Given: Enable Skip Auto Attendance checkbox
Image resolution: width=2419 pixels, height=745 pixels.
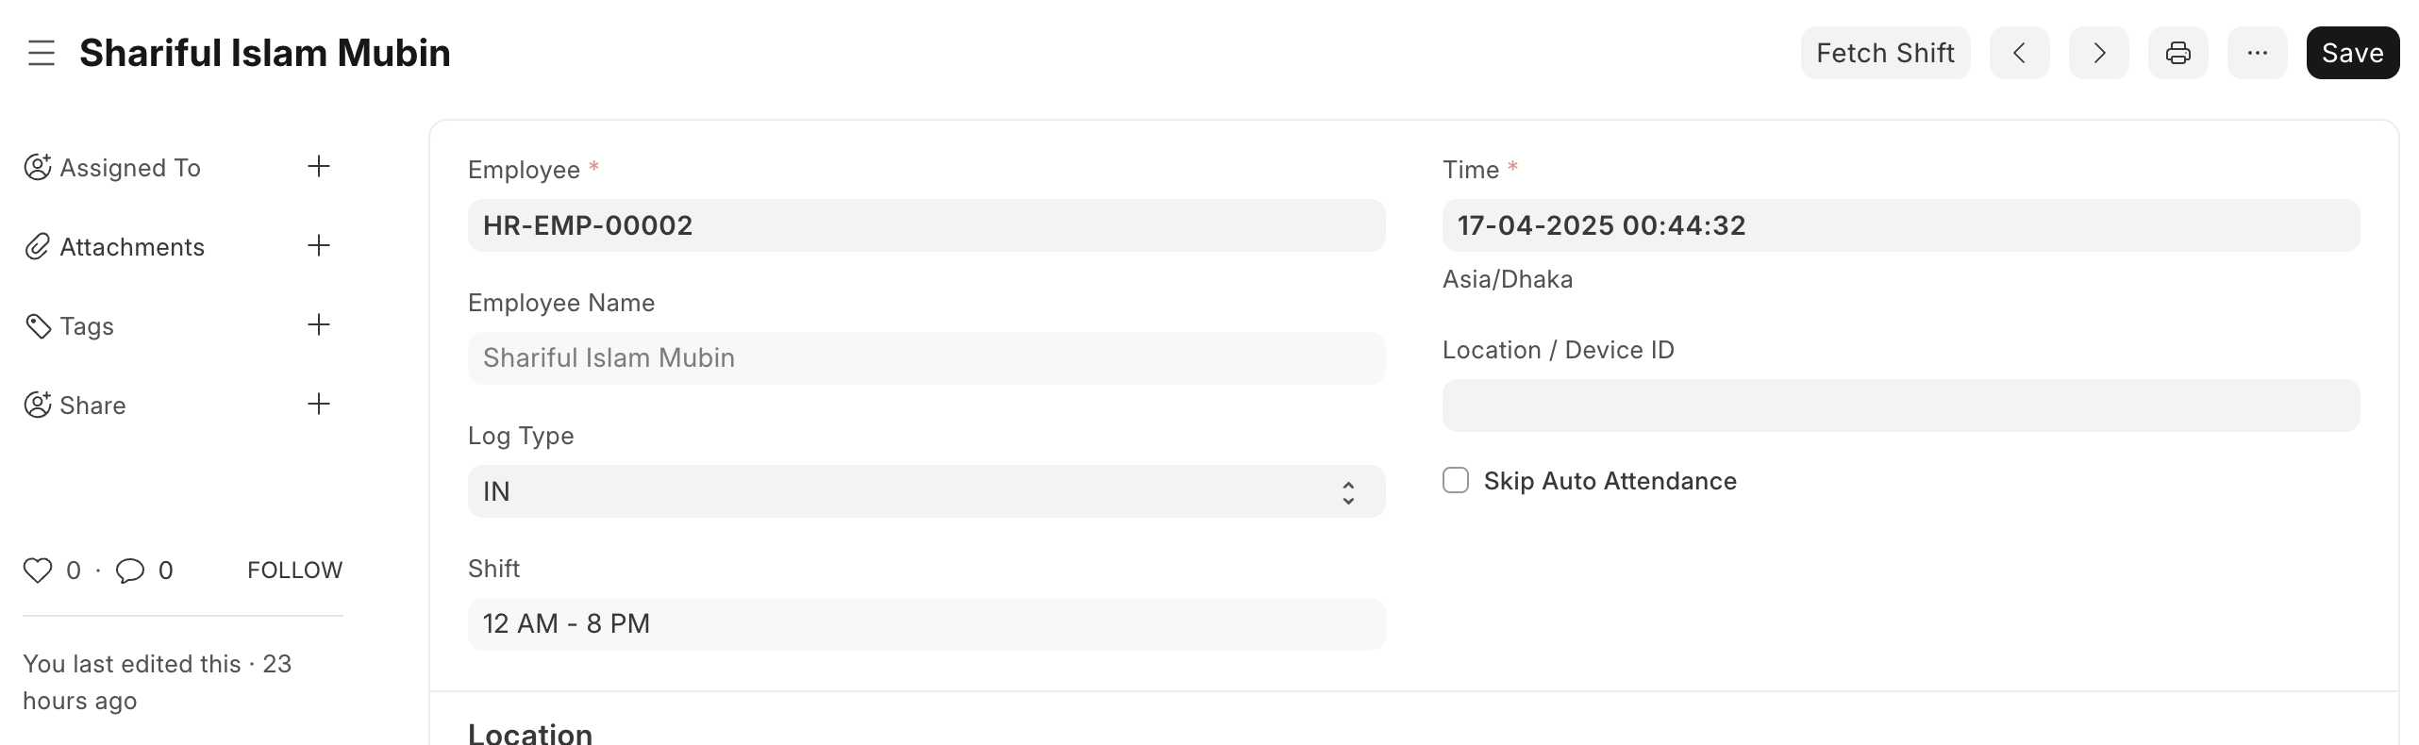Looking at the screenshot, I should point(1456,481).
